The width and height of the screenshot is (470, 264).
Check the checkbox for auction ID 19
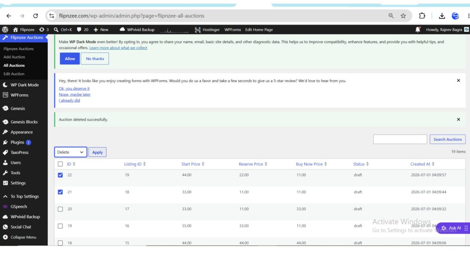pos(60,226)
